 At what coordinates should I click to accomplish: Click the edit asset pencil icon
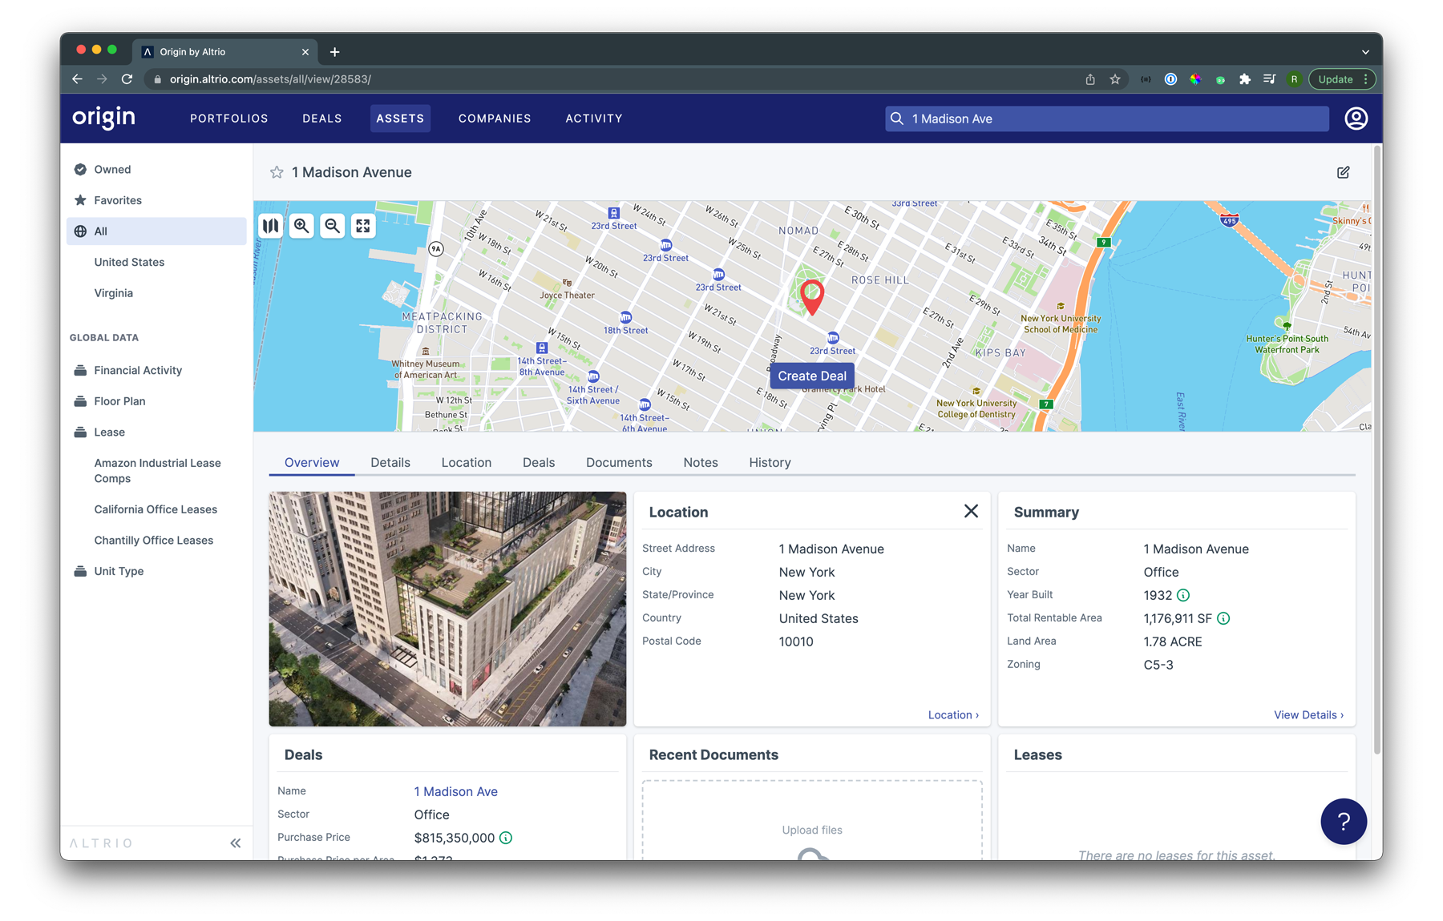coord(1344,172)
